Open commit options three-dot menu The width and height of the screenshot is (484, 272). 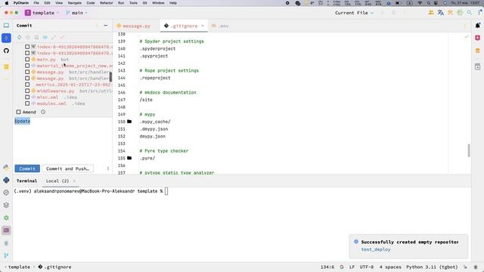pyautogui.click(x=108, y=168)
